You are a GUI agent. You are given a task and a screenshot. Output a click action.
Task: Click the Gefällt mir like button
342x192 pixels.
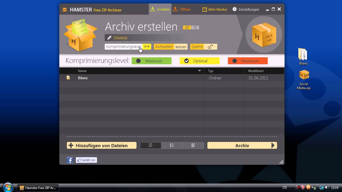click(x=86, y=160)
